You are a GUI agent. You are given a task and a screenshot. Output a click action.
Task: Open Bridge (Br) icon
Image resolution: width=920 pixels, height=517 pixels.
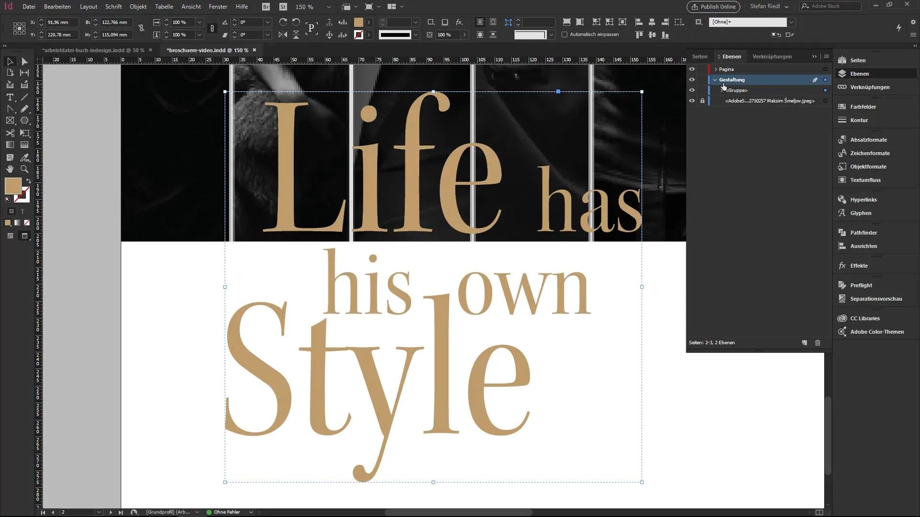[x=266, y=7]
